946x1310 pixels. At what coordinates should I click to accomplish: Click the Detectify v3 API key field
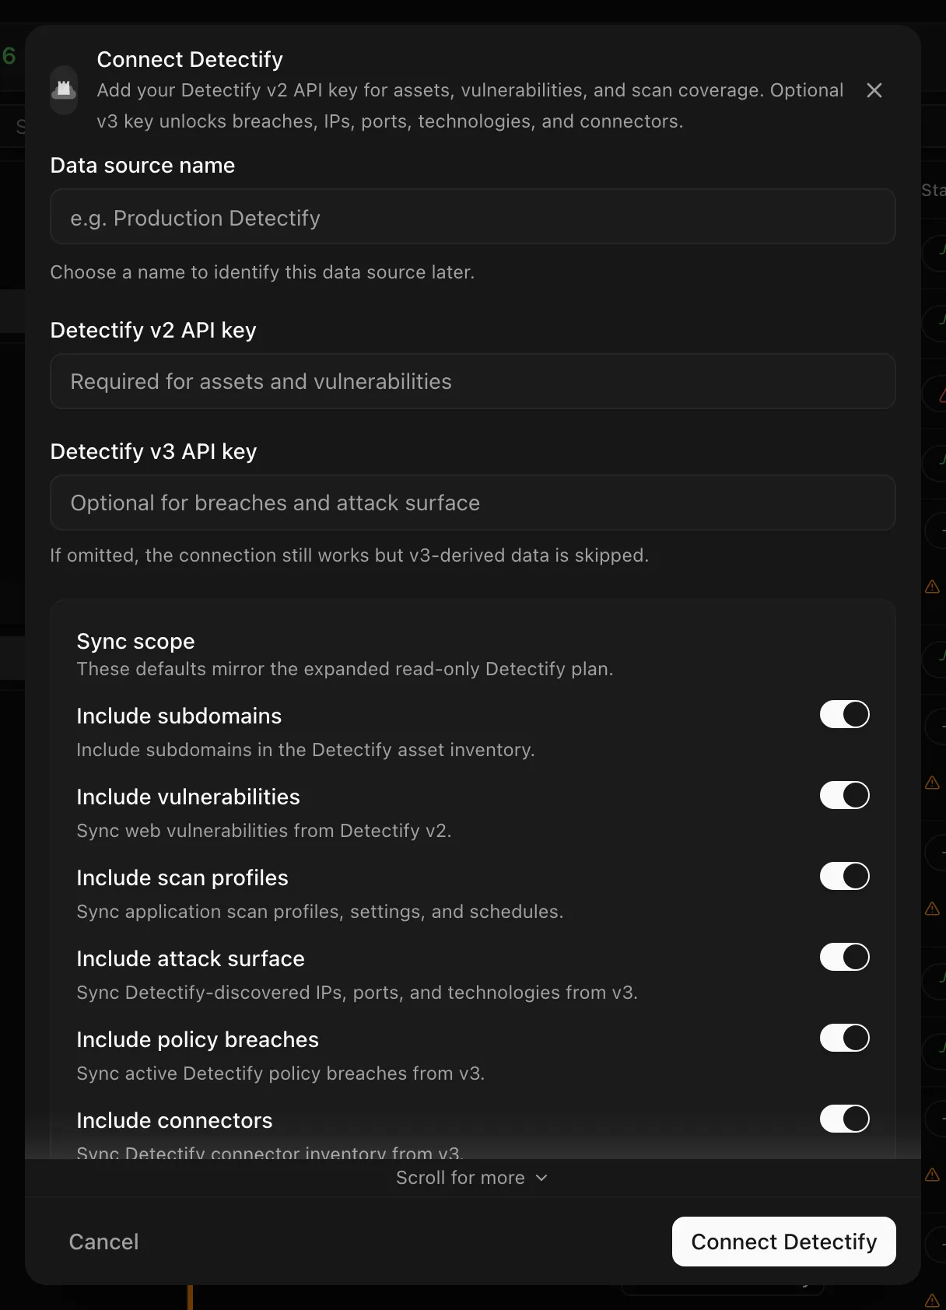point(473,503)
